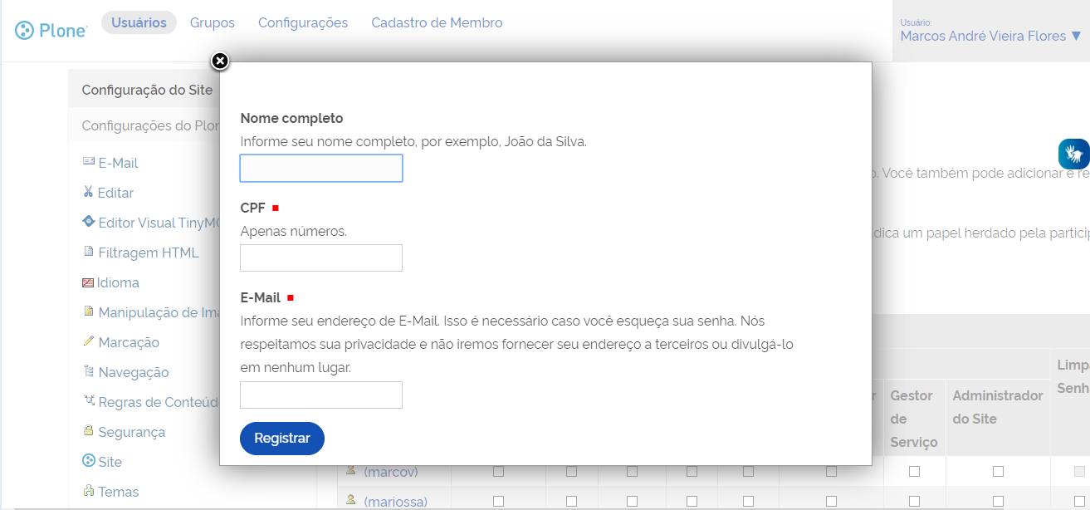Screen dimensions: 1090x510
Task: Click the Plone logo at top left
Action: 50,30
